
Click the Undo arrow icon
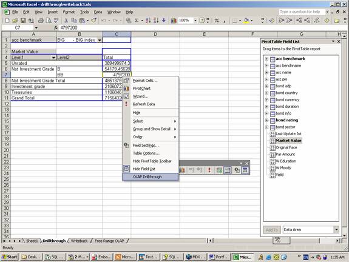click(104, 21)
